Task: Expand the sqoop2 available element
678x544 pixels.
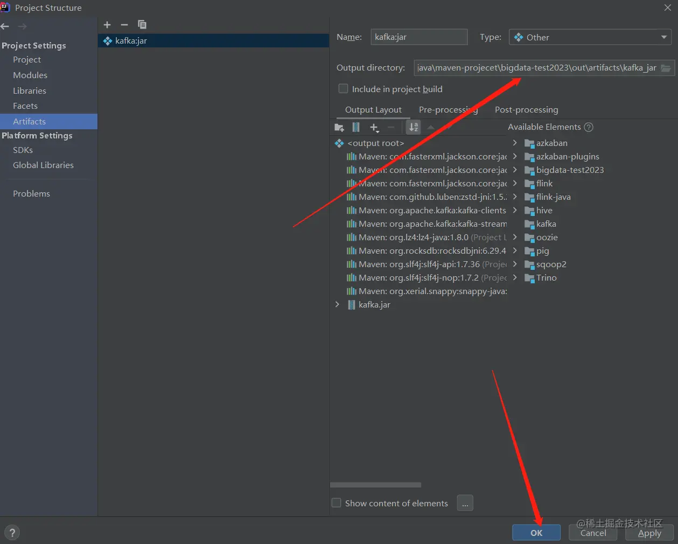Action: tap(515, 264)
